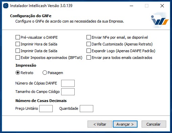This screenshot has width=172, height=133.
Task: Cancel the installer with Cancelar
Action: point(154,124)
